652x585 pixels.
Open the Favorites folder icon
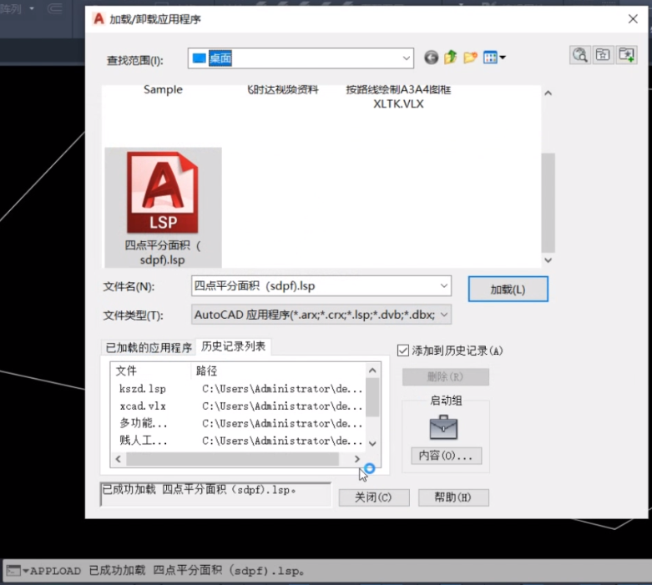coord(603,54)
